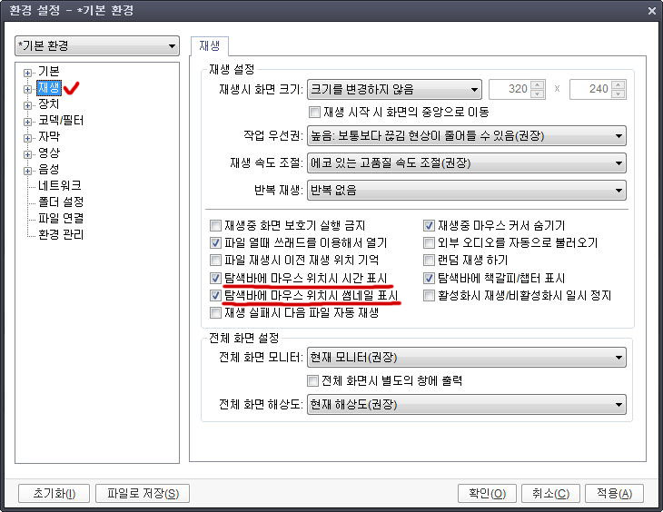Enable 재생 실패시 다음 파일 자동 재생
This screenshot has width=663, height=512.
pos(215,312)
